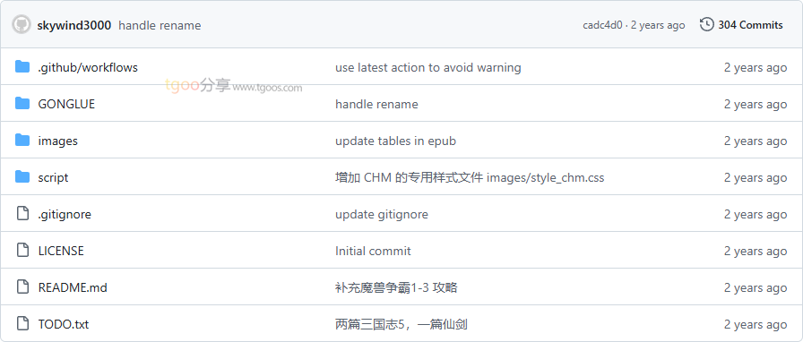This screenshot has height=342, width=803.
Task: Click the GONGLUE folder icon
Action: (x=22, y=104)
